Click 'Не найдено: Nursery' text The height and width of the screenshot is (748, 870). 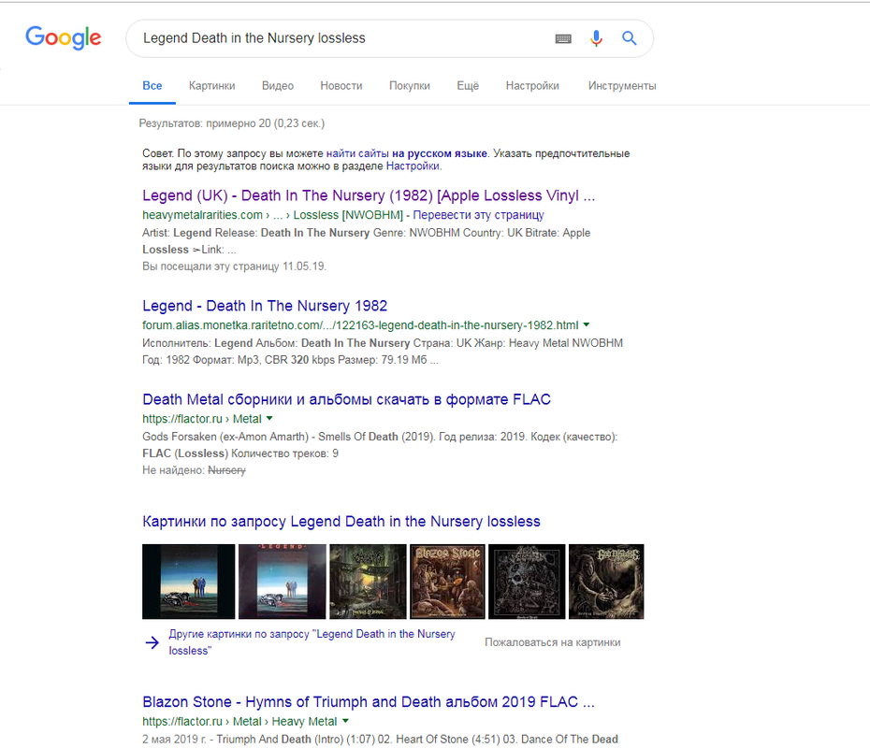(x=194, y=470)
